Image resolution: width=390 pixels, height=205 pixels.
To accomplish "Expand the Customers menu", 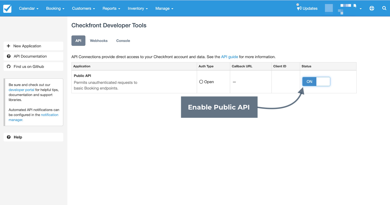I will (x=83, y=8).
